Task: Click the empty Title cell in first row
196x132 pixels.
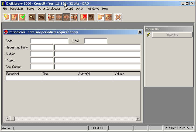Action: (x=60, y=78)
